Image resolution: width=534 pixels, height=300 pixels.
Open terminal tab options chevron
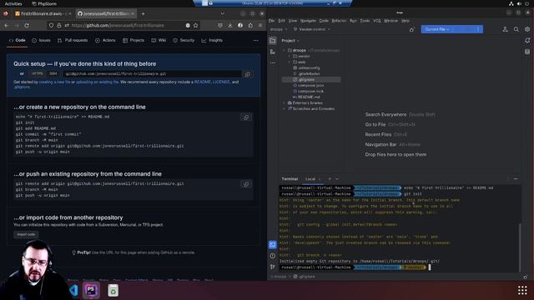(337, 179)
